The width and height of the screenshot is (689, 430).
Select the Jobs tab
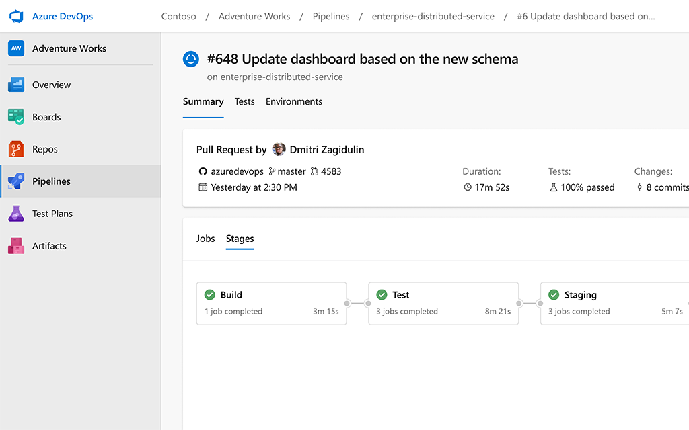205,239
